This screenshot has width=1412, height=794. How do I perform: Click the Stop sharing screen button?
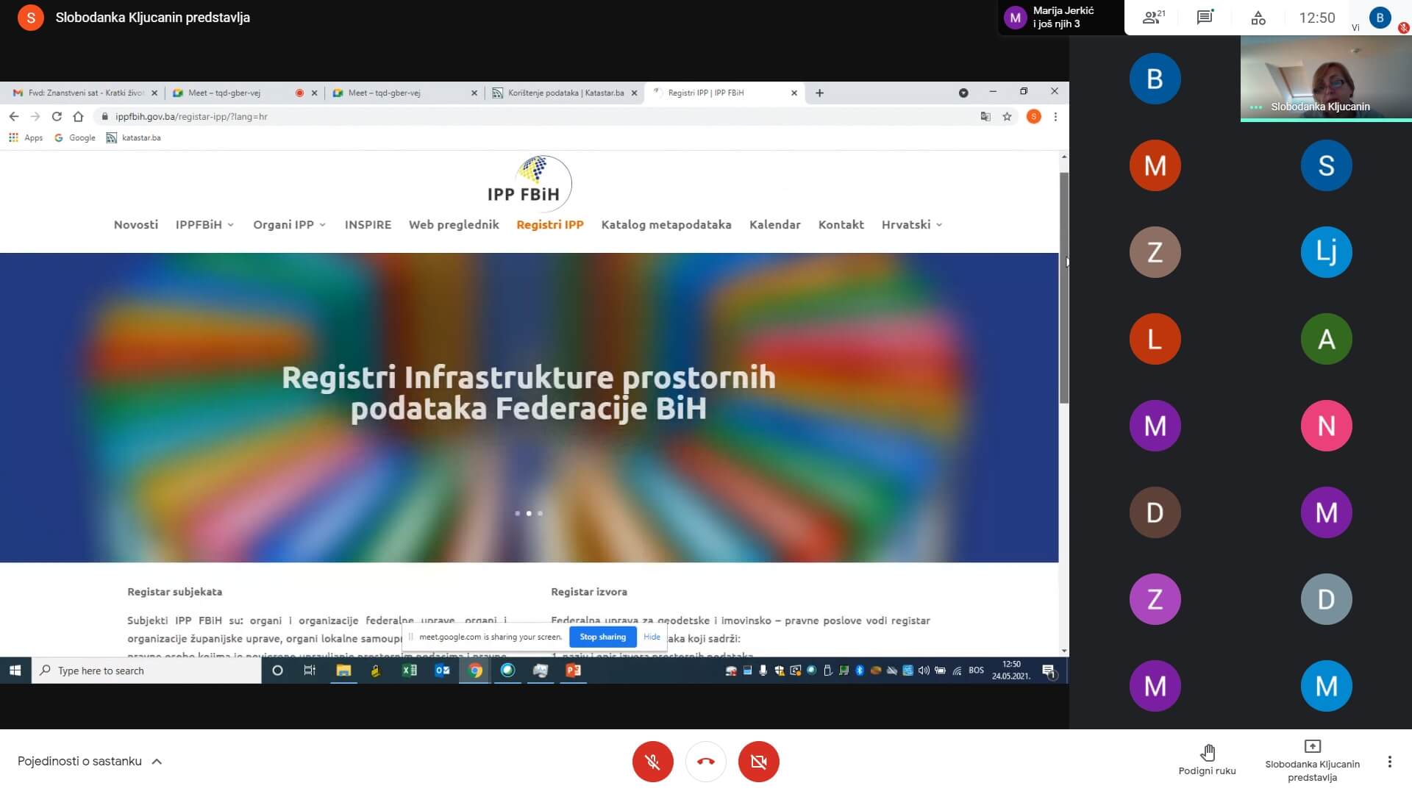click(x=602, y=637)
